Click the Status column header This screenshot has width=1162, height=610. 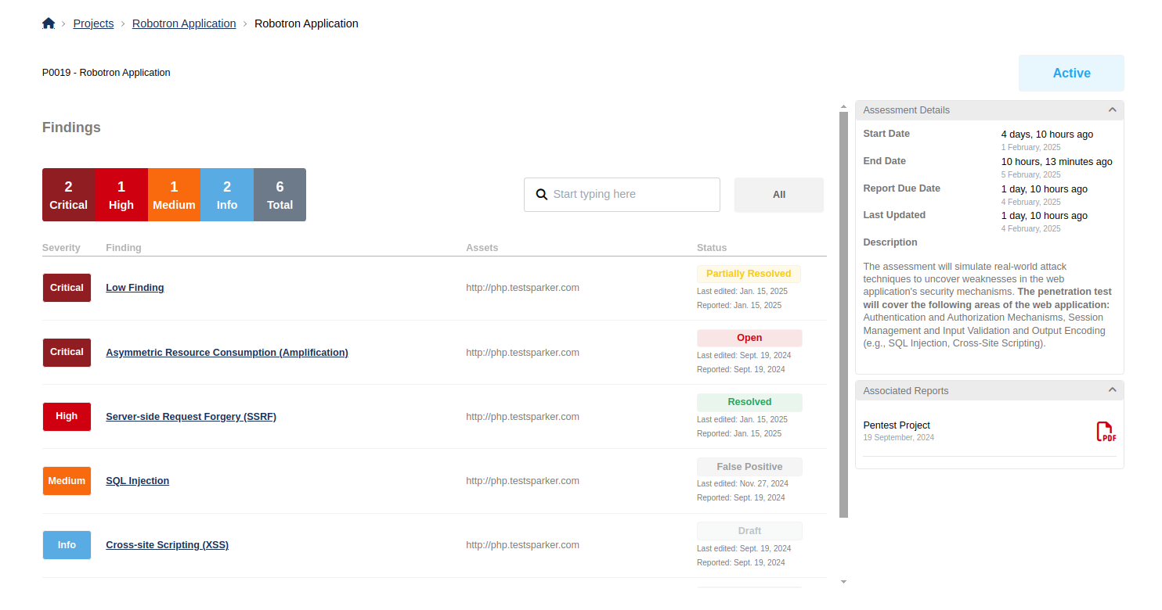(x=712, y=248)
